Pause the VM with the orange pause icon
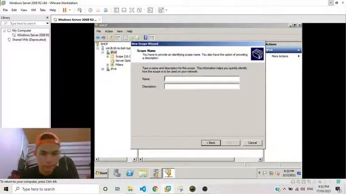This screenshot has width=346, height=194. coord(64,10)
